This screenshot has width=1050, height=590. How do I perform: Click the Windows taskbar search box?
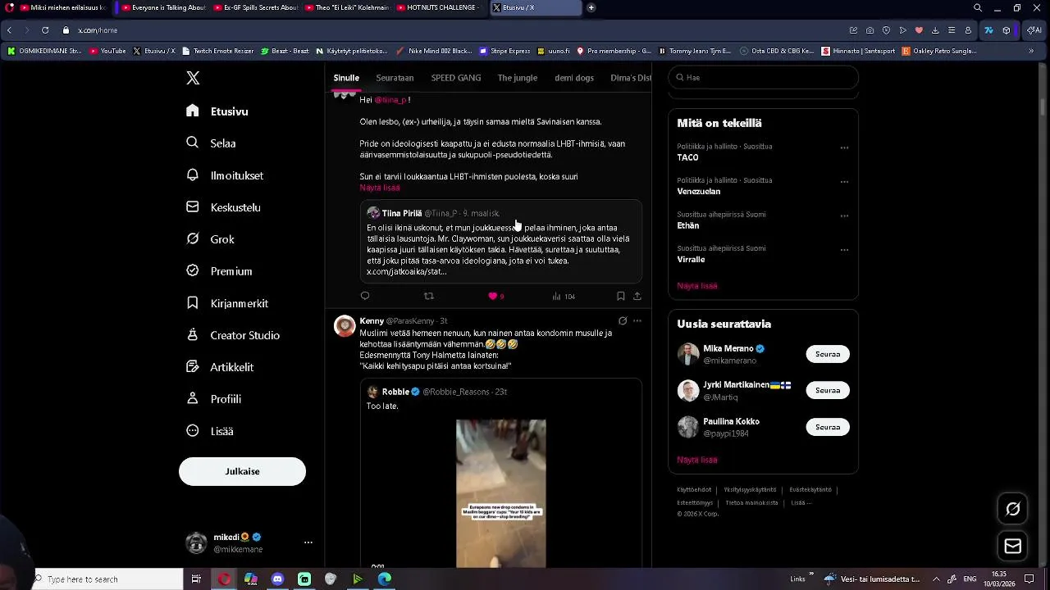coord(108,579)
